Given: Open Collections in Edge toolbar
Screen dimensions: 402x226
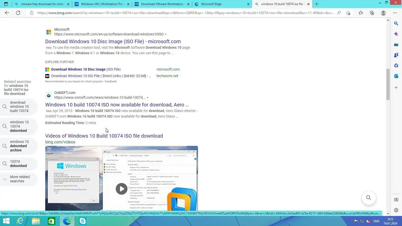Looking at the screenshot, I should [x=372, y=13].
